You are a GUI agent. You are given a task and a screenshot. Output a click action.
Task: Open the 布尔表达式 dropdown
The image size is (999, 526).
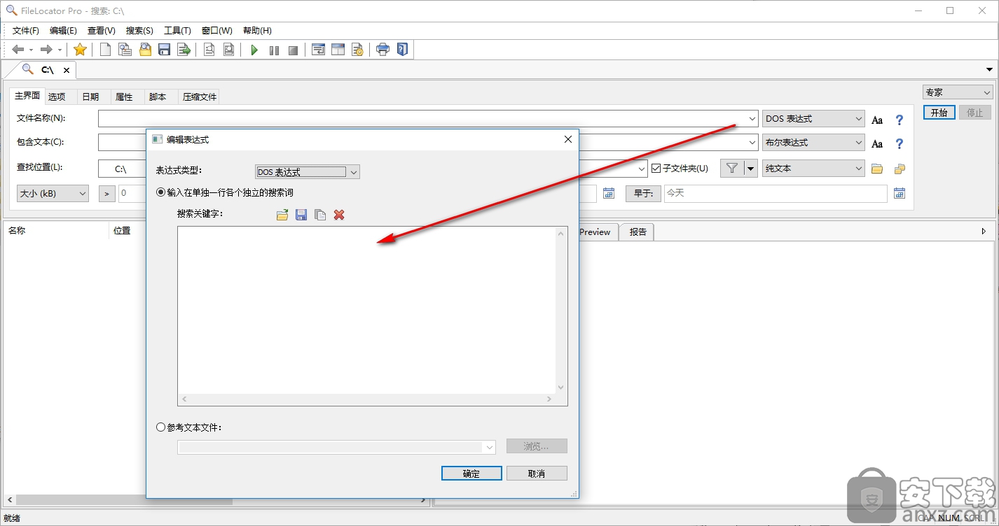tap(814, 143)
